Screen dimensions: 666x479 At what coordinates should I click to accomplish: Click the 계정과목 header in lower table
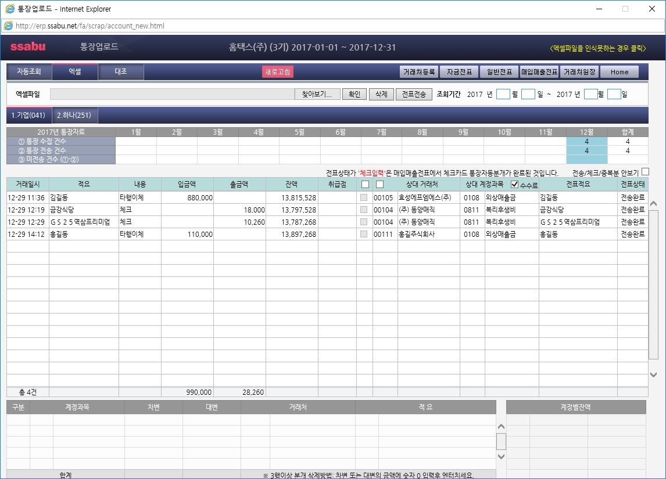click(77, 408)
